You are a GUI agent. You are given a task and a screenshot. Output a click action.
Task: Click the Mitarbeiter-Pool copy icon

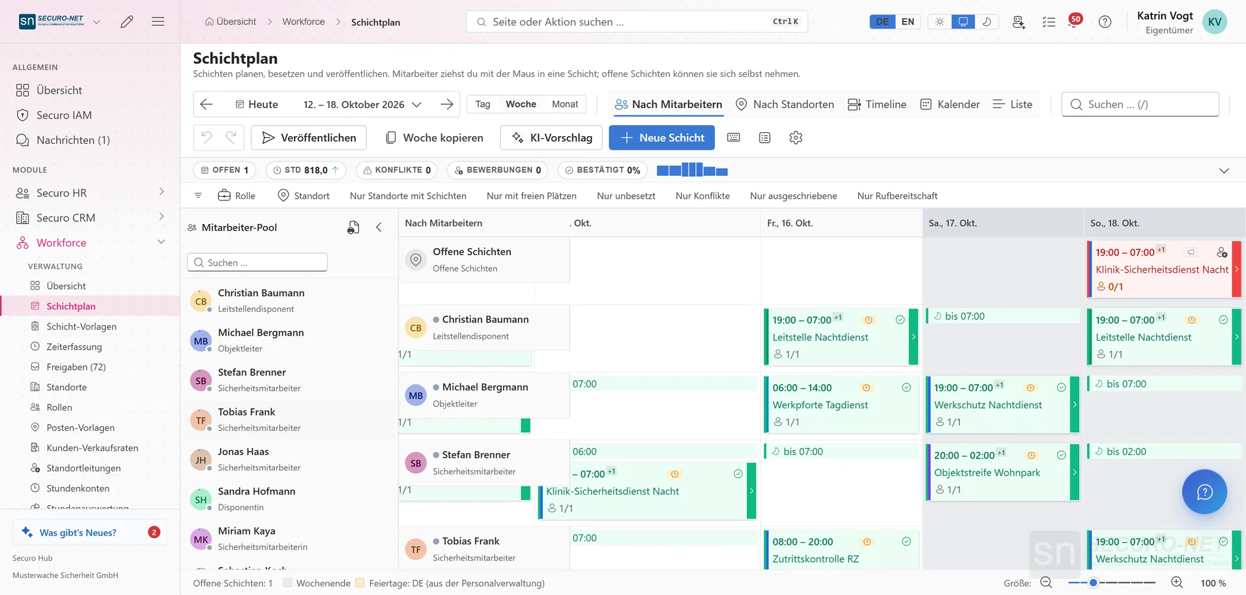click(353, 227)
